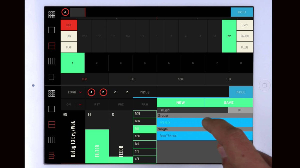Select delay rate 4/4

pyautogui.click(x=145, y=160)
